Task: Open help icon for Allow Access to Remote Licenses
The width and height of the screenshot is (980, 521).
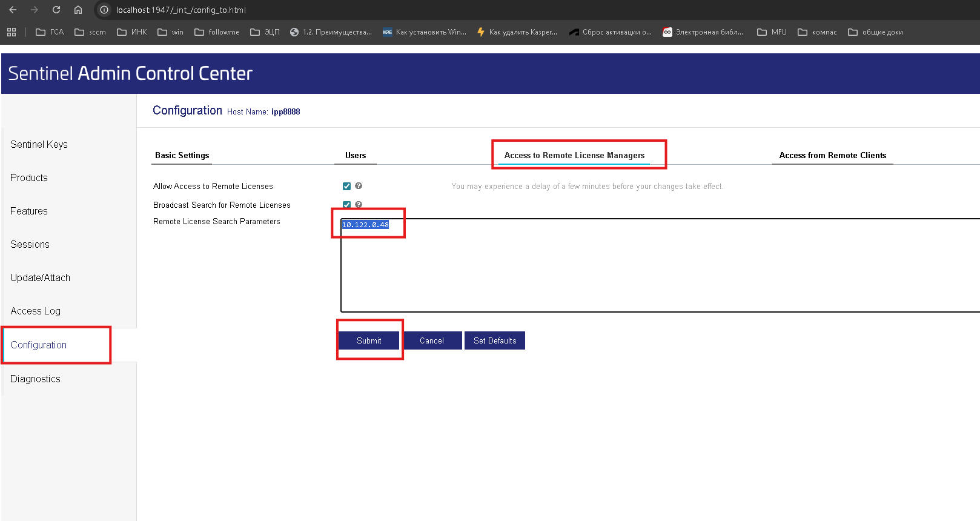Action: pyautogui.click(x=359, y=186)
